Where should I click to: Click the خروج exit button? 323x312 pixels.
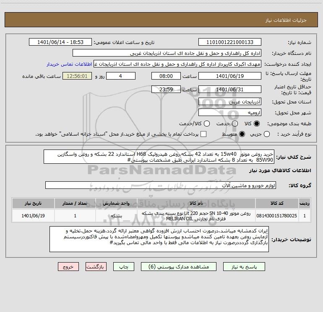pyautogui.click(x=68, y=267)
